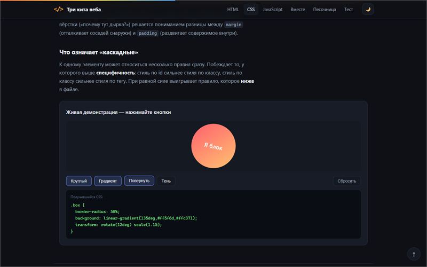Click the inline code word margin
Image resolution: width=427 pixels, height=267 pixels.
tap(234, 25)
